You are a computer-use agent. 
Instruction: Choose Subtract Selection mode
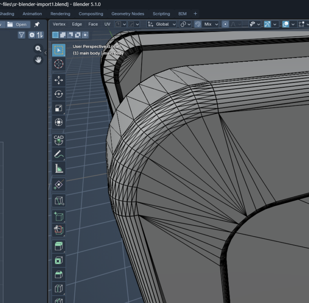pos(70,35)
